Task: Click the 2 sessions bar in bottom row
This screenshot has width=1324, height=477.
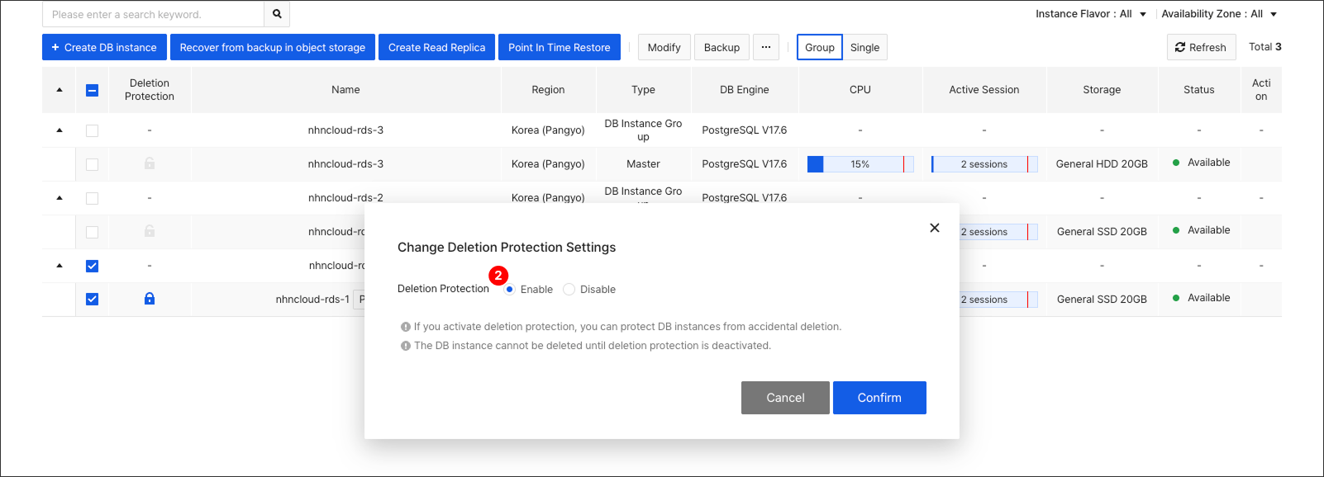Action: click(998, 300)
